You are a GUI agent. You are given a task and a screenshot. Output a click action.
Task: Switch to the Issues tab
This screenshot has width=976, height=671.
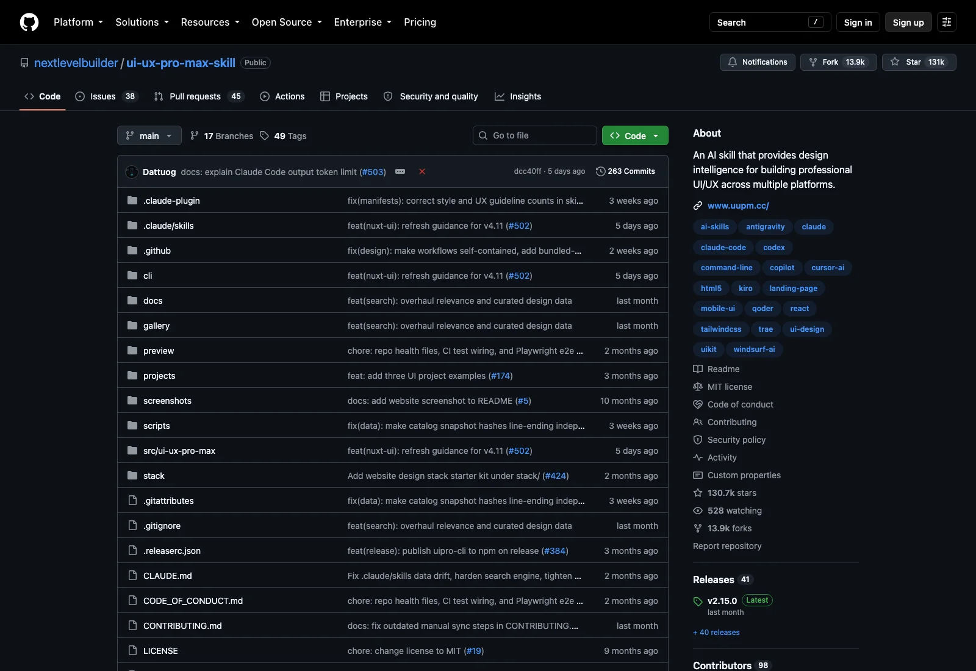coord(107,96)
